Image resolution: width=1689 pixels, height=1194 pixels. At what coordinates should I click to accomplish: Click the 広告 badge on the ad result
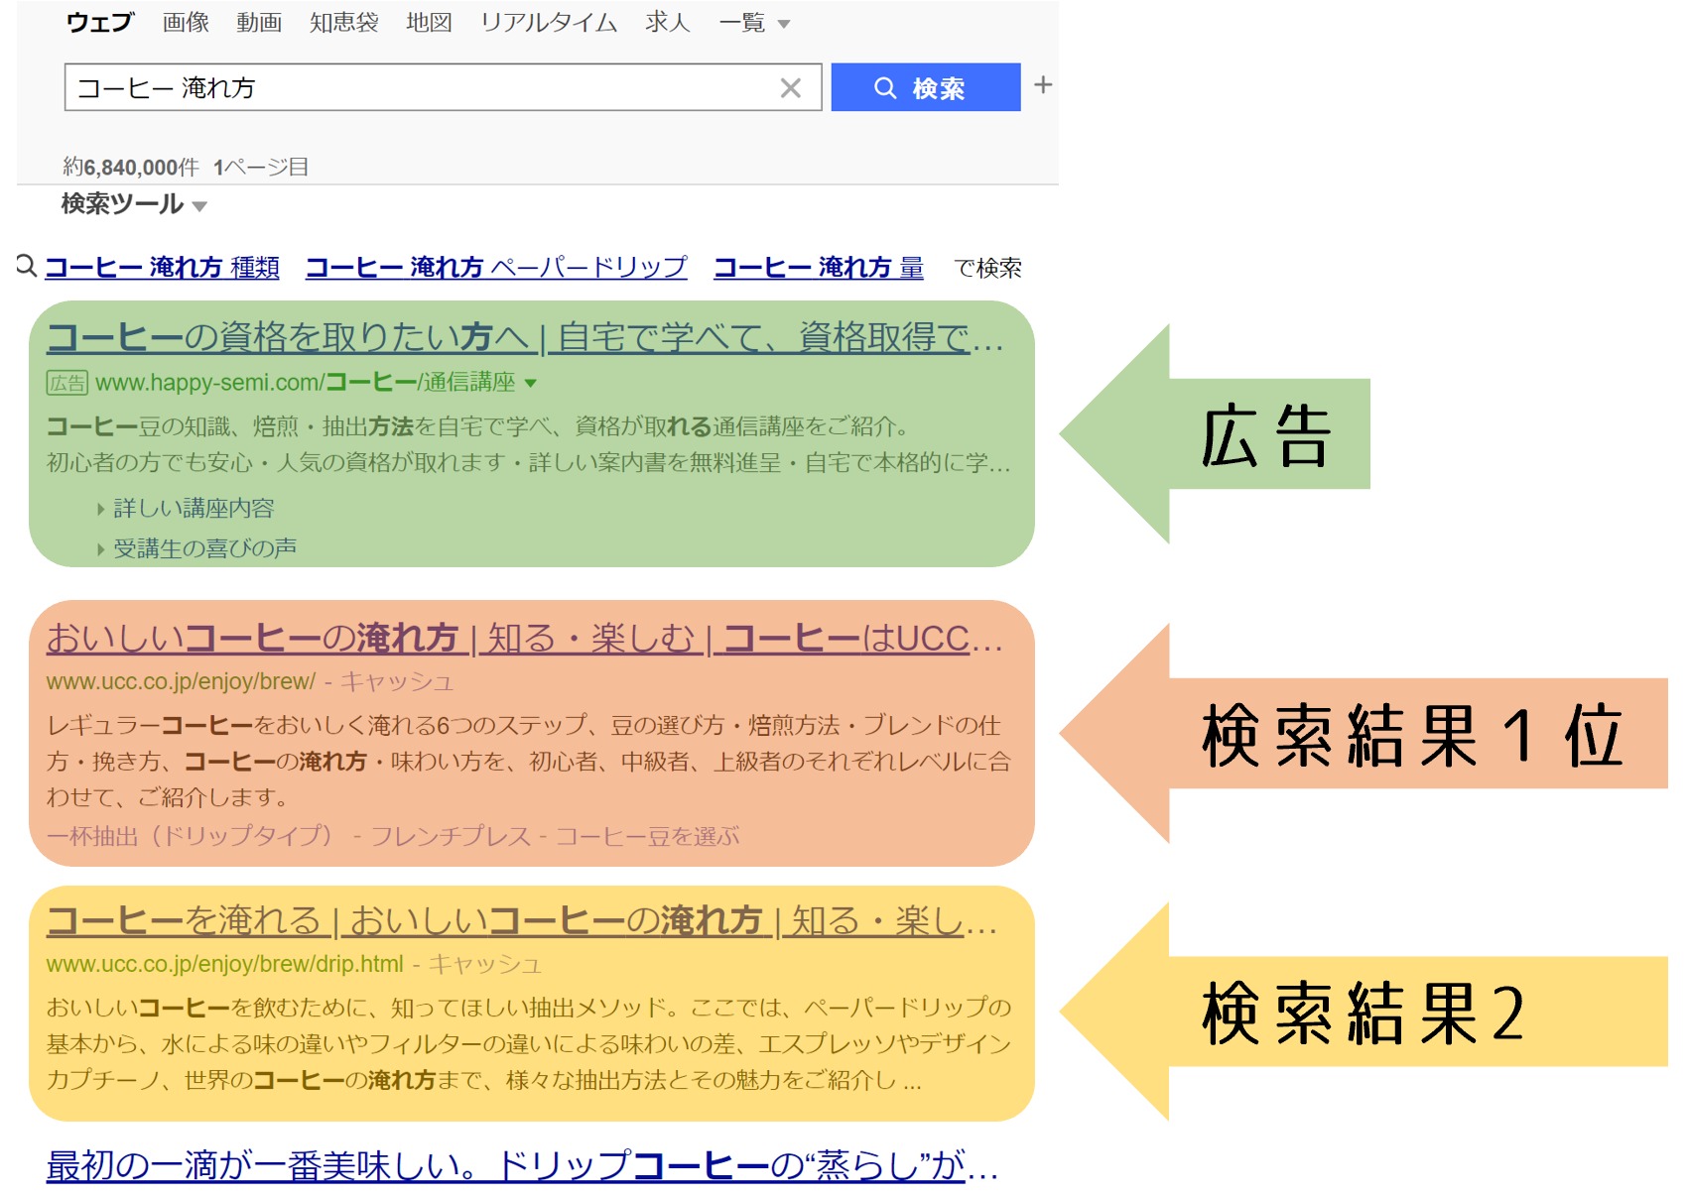point(67,384)
